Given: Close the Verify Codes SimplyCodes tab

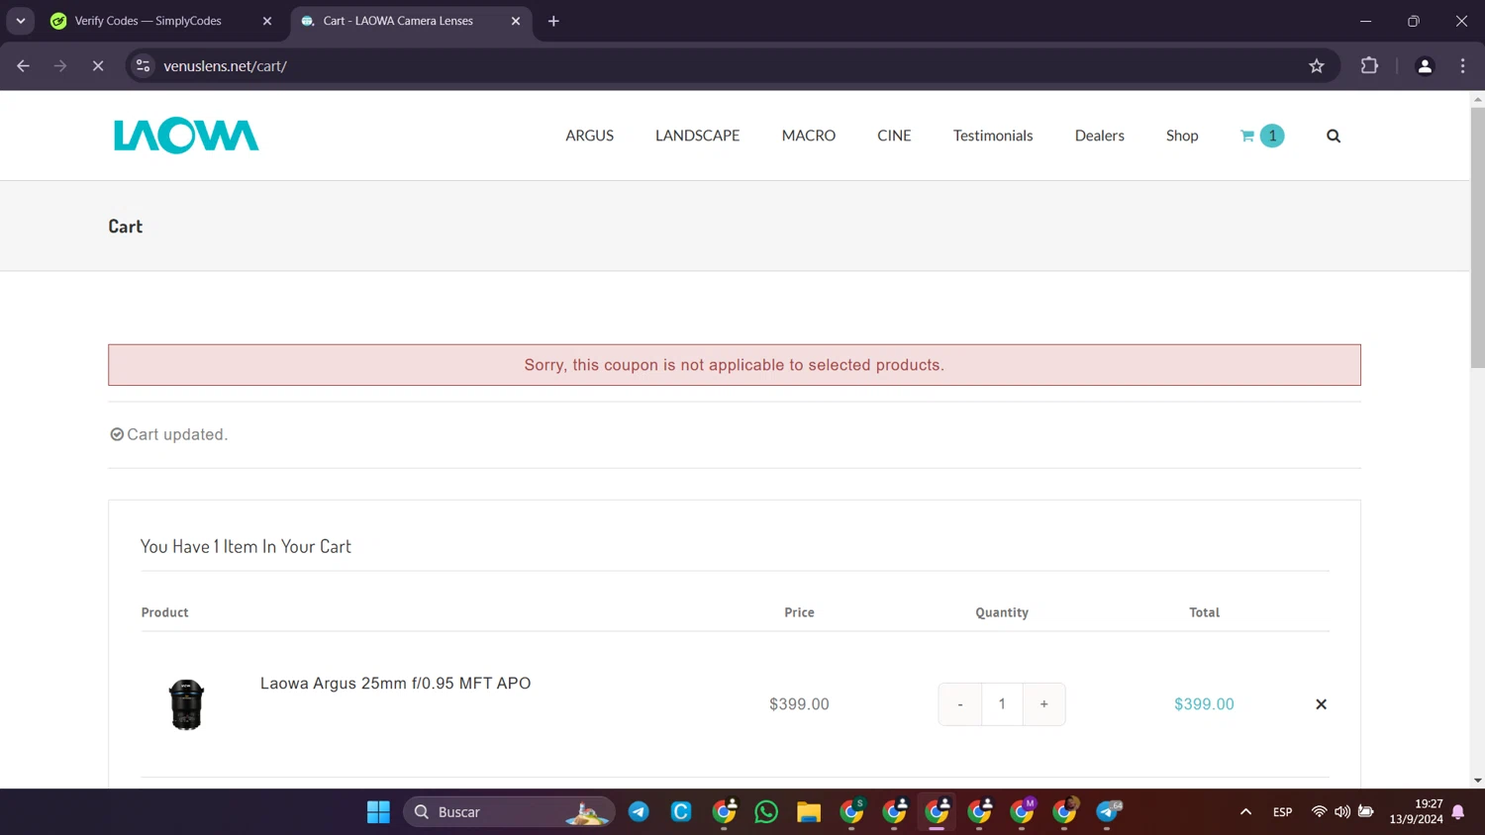Looking at the screenshot, I should (x=266, y=21).
